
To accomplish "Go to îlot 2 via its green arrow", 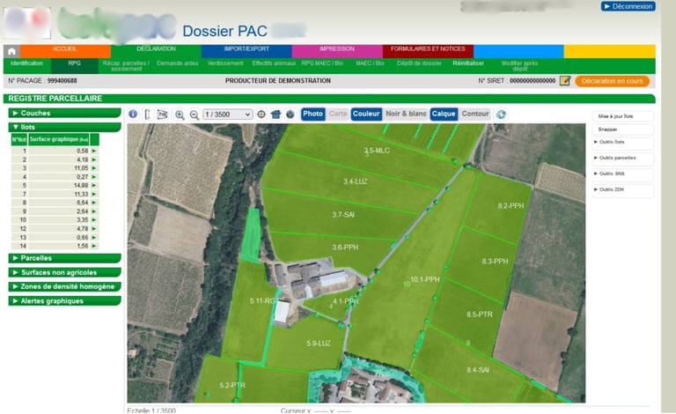I will [94, 159].
